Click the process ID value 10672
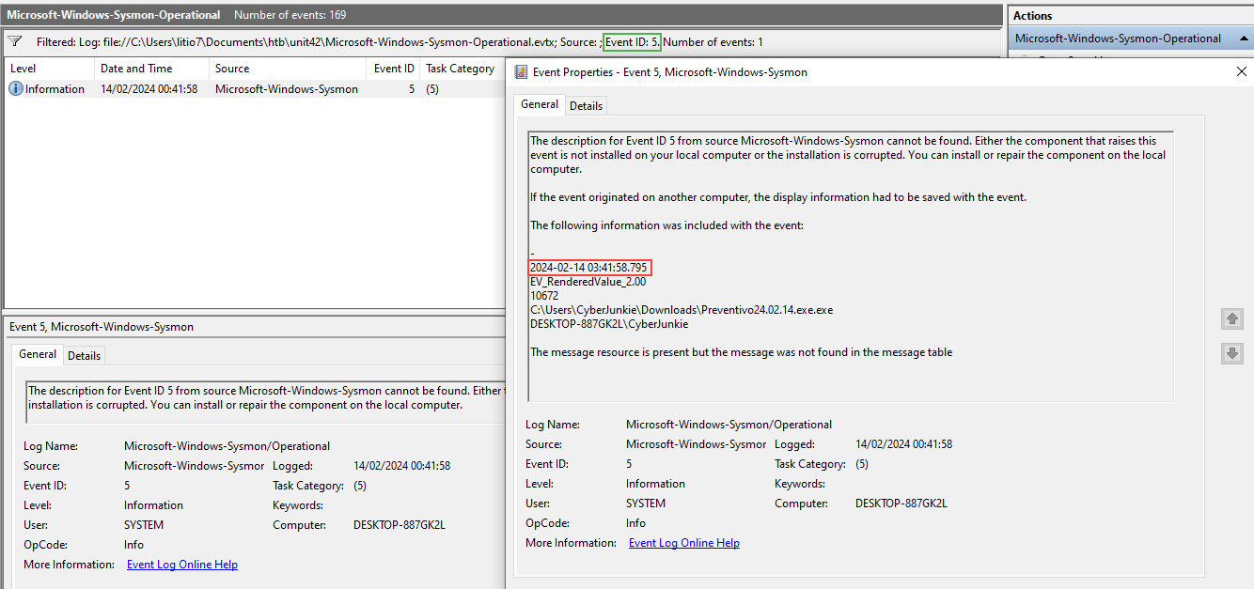The image size is (1254, 589). pos(544,296)
